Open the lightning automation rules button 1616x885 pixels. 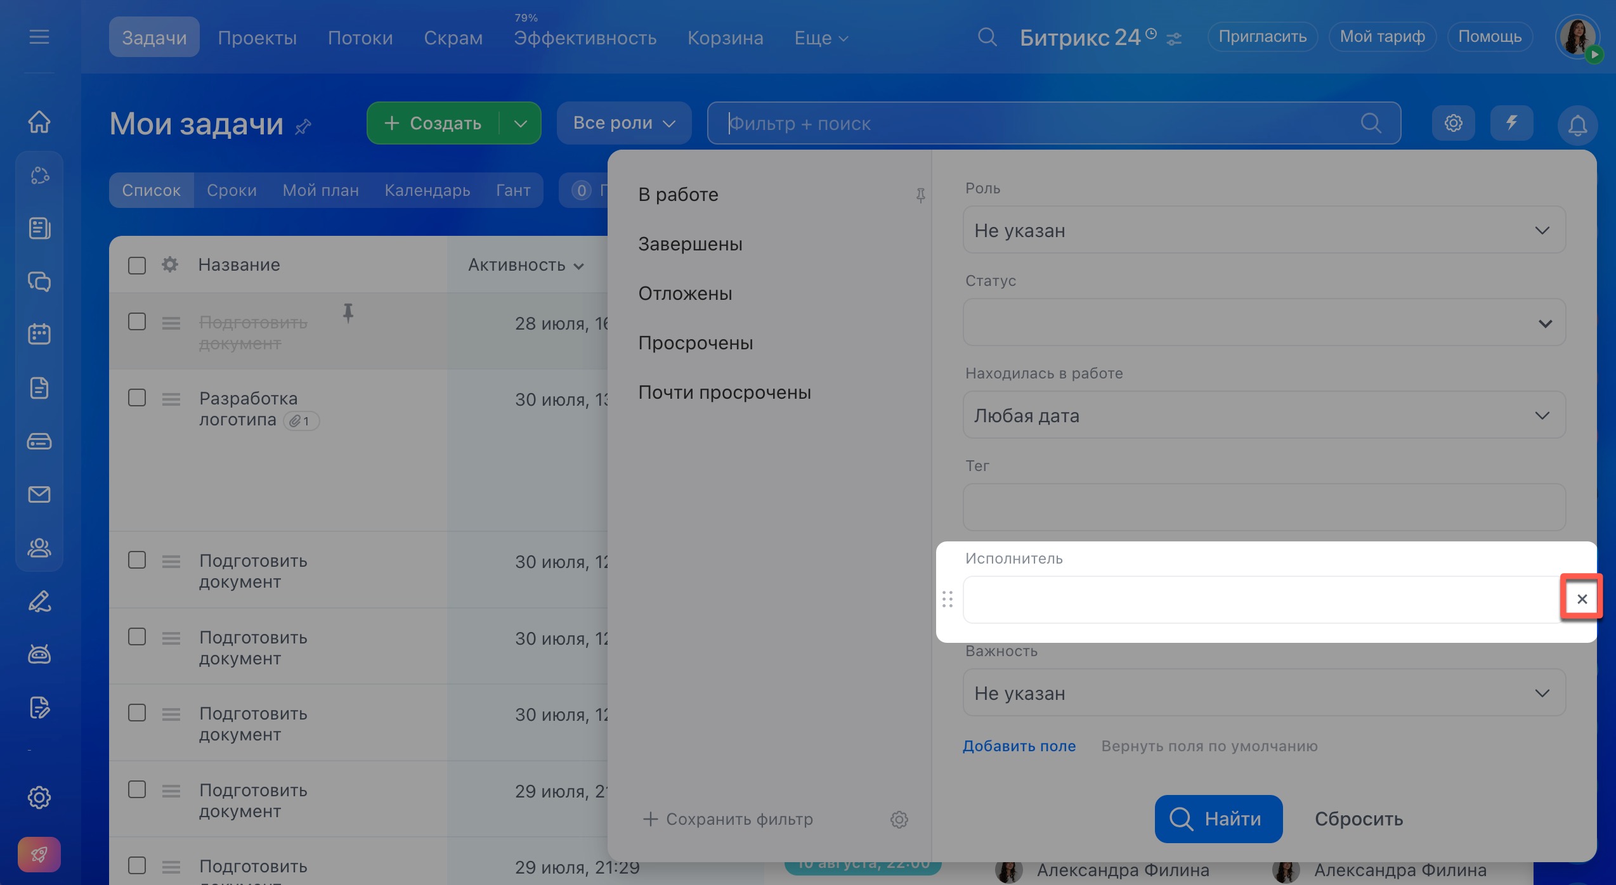1511,123
